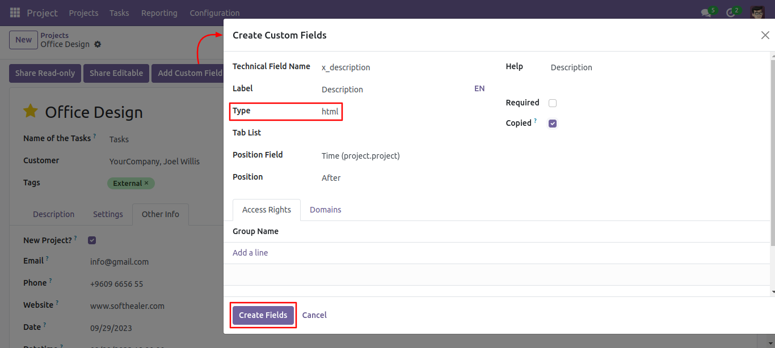Image resolution: width=775 pixels, height=348 pixels.
Task: Uncheck the New Project? checkbox
Action: pyautogui.click(x=92, y=240)
